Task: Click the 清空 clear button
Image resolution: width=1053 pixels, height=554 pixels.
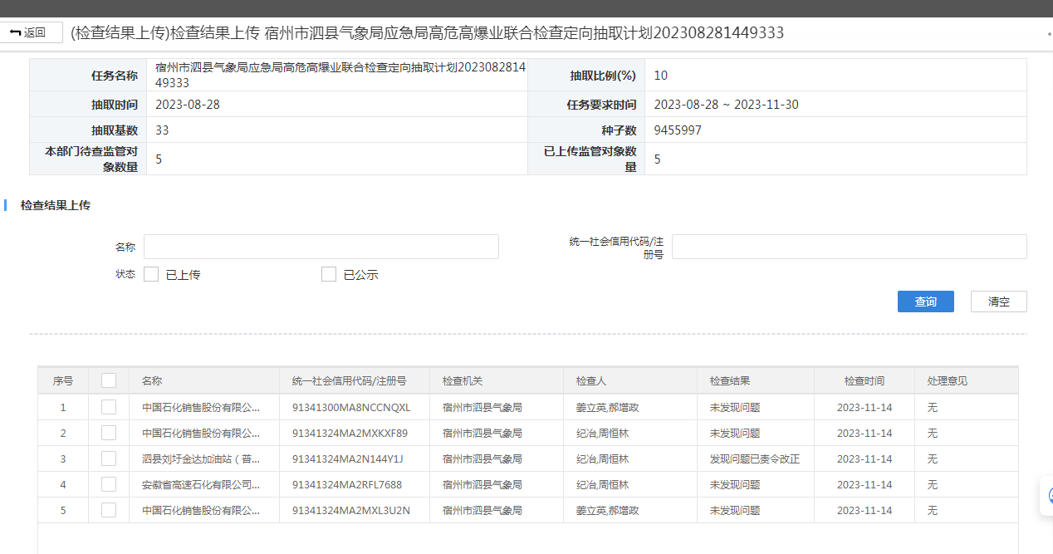Action: coord(999,302)
